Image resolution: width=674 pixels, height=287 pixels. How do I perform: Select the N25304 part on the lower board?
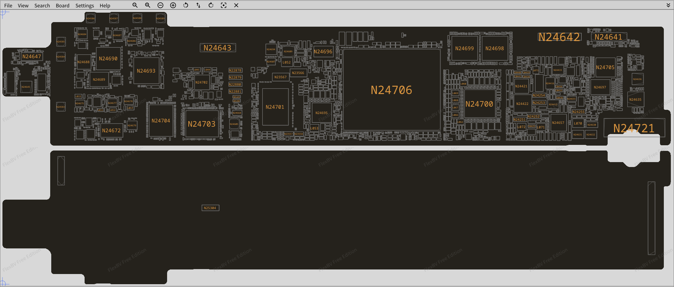[x=210, y=208]
